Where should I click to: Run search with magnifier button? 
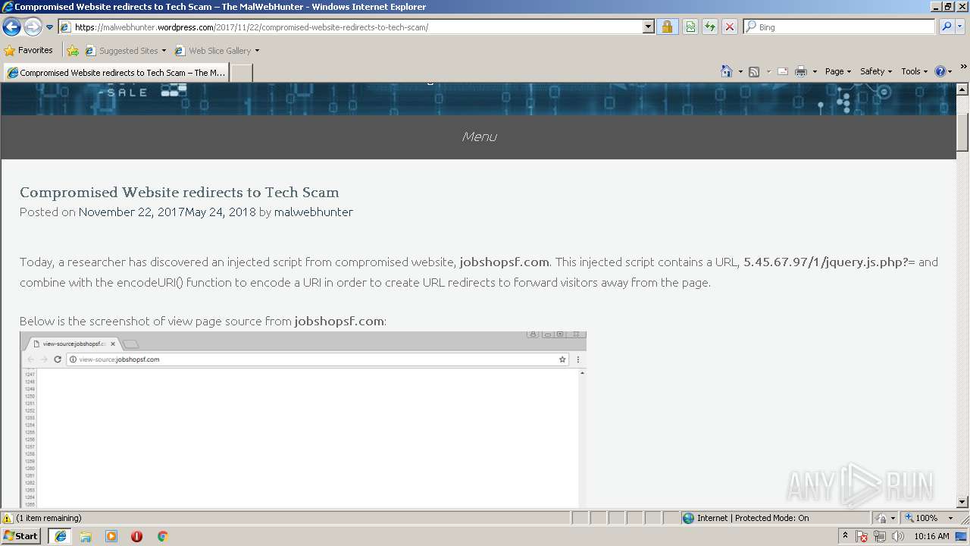(946, 27)
